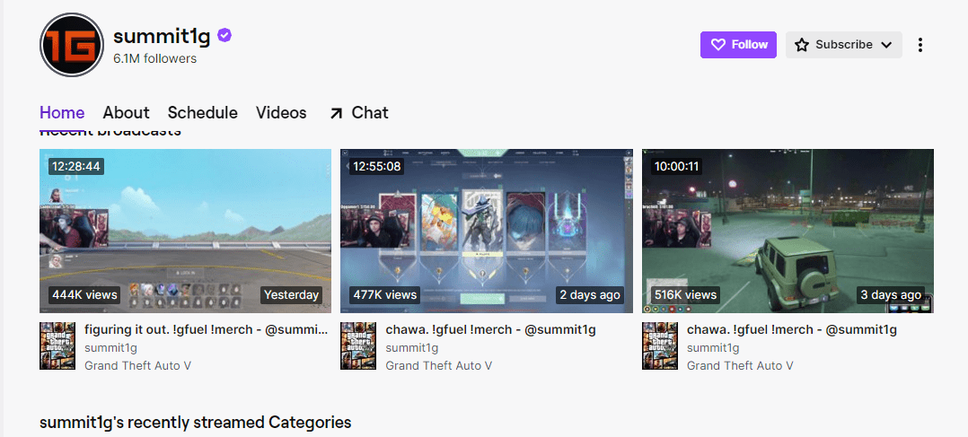968x437 pixels.
Task: Click Grand Theft Auto V under the 3 days ago video
Action: 740,365
